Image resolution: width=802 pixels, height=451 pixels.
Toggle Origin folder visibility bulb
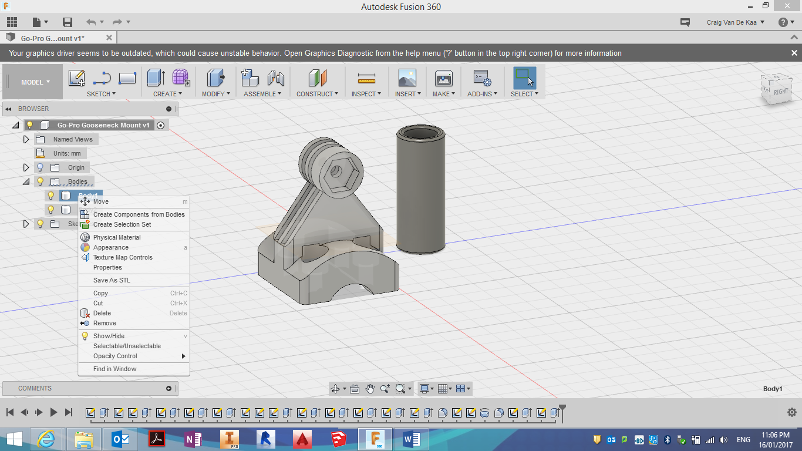pyautogui.click(x=40, y=167)
